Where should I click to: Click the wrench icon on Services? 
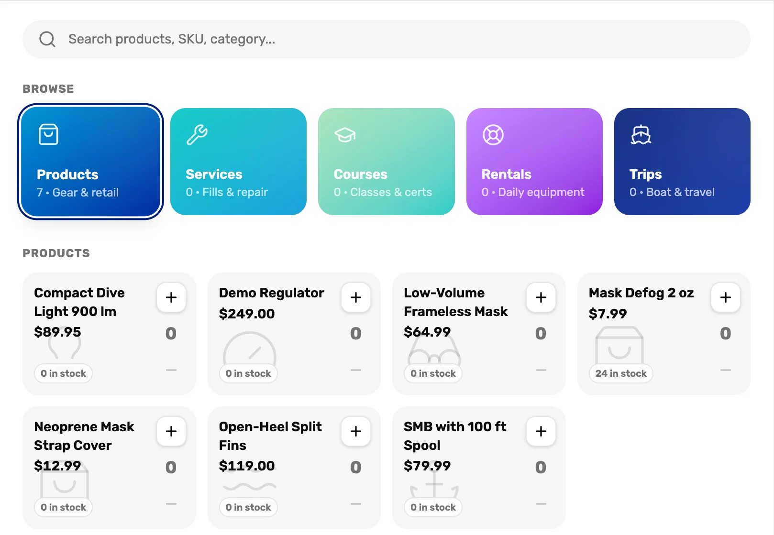pyautogui.click(x=197, y=134)
